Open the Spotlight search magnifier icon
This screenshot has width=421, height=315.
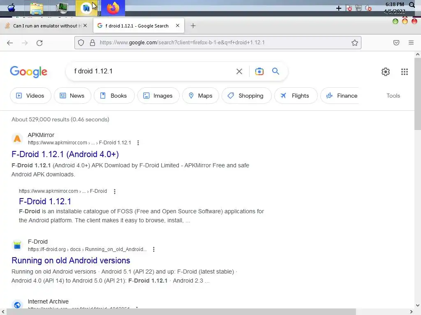pyautogui.click(x=412, y=5)
